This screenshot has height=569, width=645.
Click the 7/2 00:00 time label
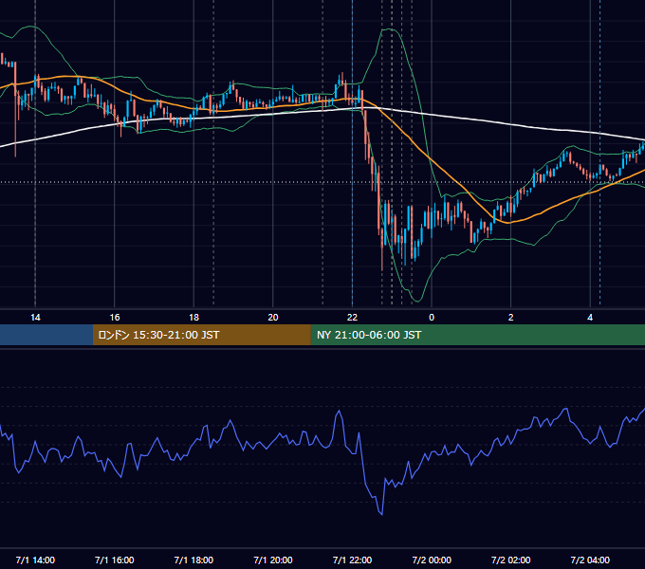pyautogui.click(x=432, y=560)
